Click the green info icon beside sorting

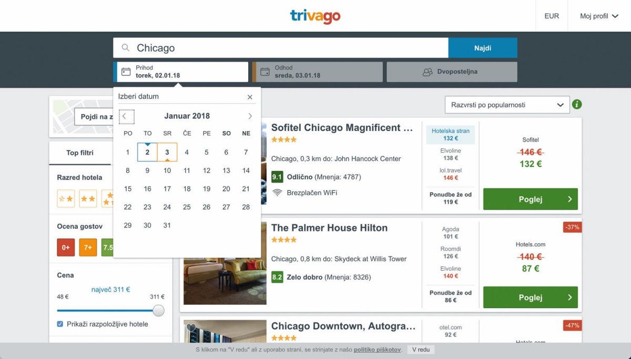coord(577,104)
